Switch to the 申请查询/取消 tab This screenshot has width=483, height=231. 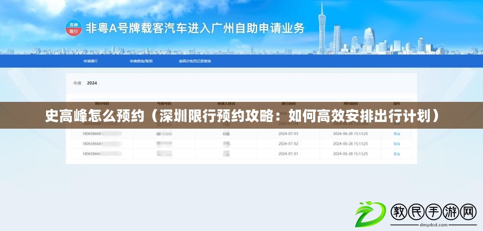[x=141, y=61]
